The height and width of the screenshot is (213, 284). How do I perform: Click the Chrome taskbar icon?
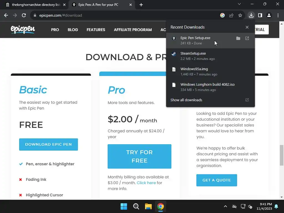pyautogui.click(x=161, y=206)
